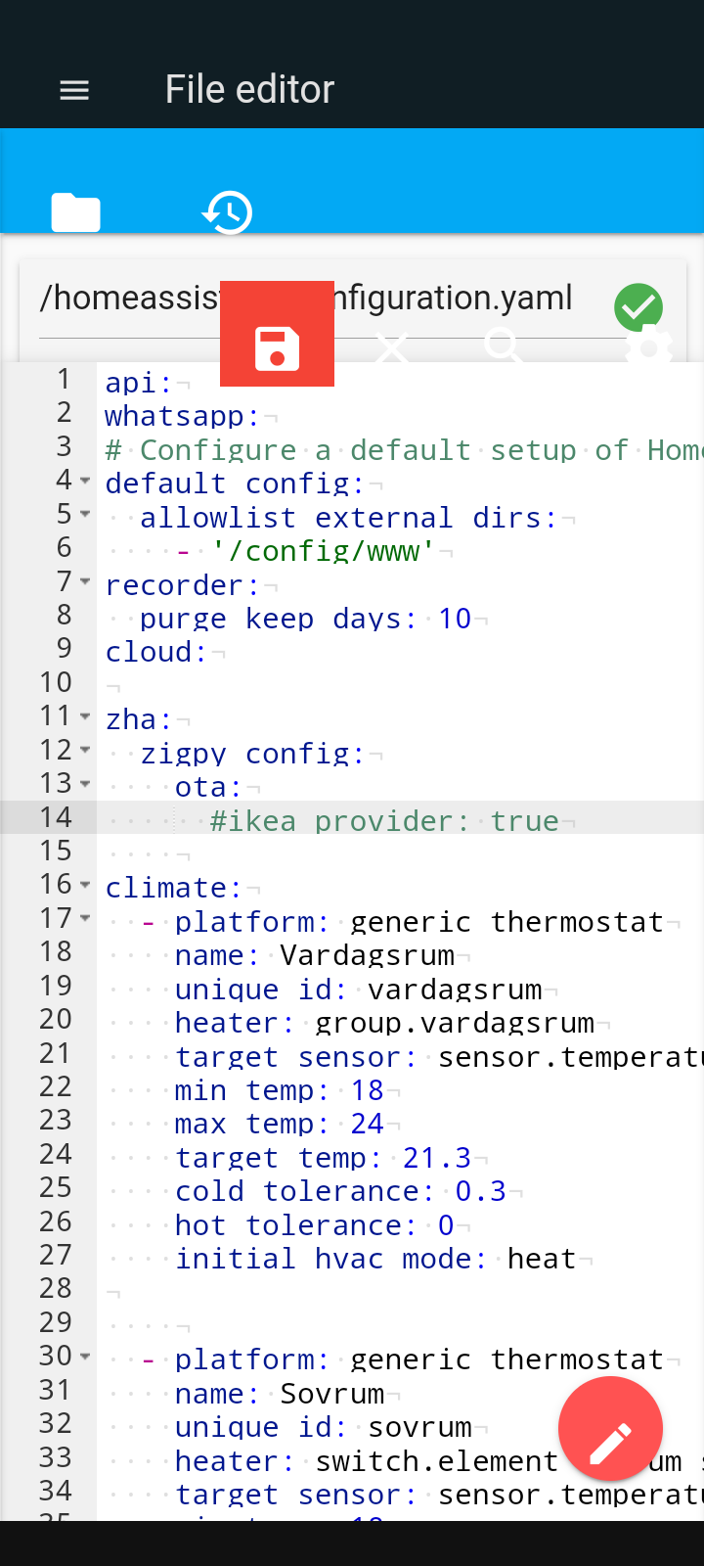Collapse the zha section at line 11
Viewport: 704px width, 1566px height.
(x=85, y=716)
